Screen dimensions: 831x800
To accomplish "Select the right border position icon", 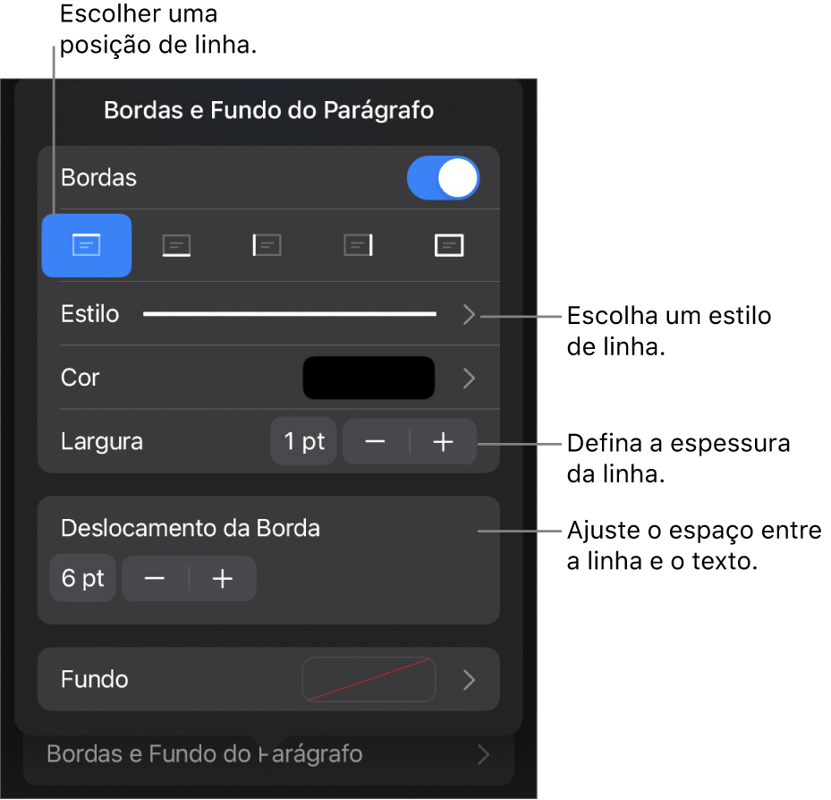I will (359, 245).
